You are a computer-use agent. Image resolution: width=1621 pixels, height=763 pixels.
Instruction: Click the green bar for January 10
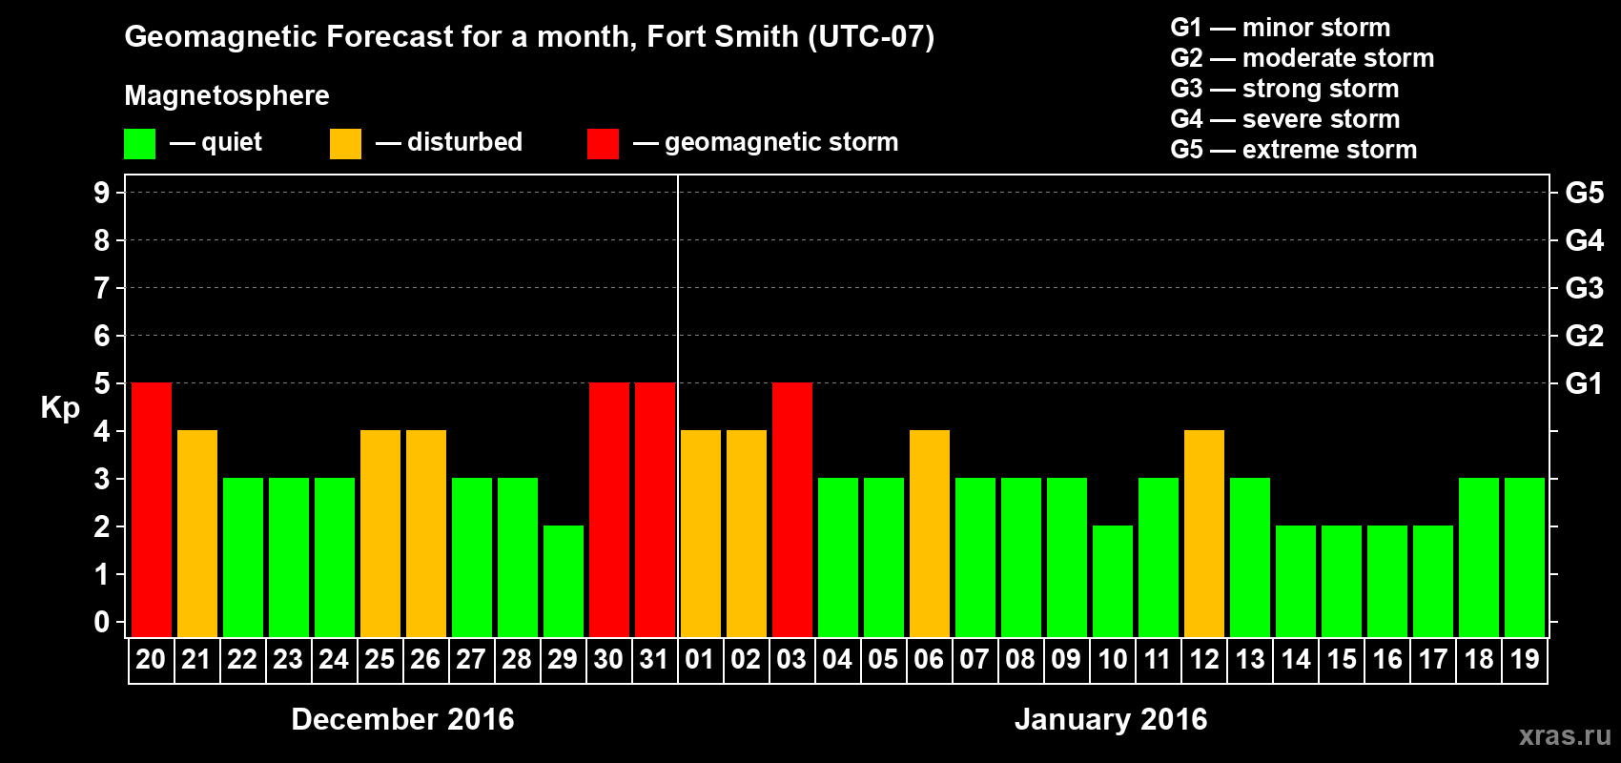pos(1113,581)
